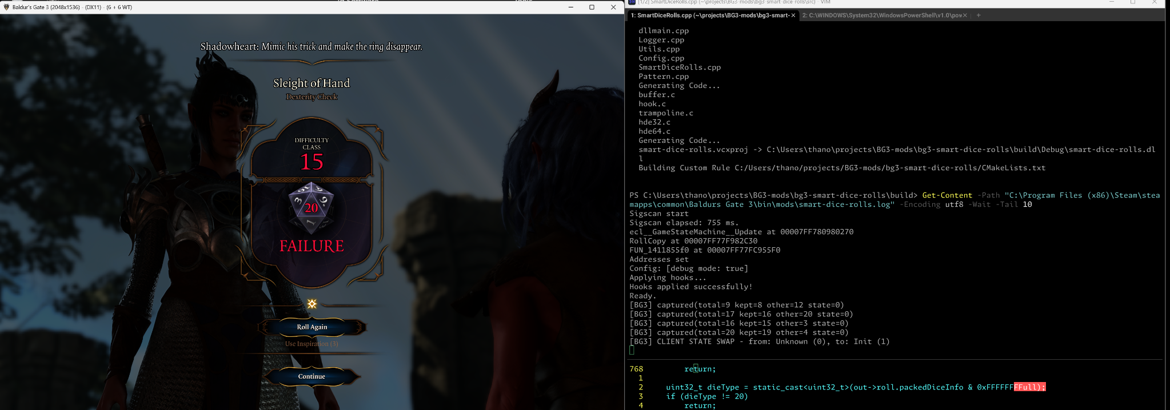Click the 'RollCopy at 00007FF77F982C30' line

tap(693, 241)
